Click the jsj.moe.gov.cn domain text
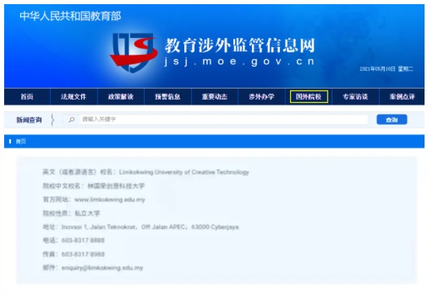 pos(240,62)
